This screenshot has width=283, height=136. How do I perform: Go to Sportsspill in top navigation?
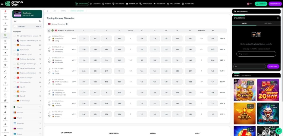point(82,4)
